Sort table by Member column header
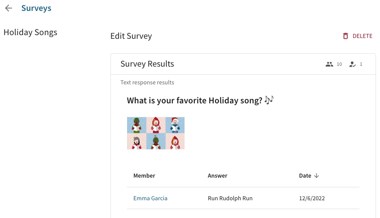The height and width of the screenshot is (218, 380). pos(144,176)
